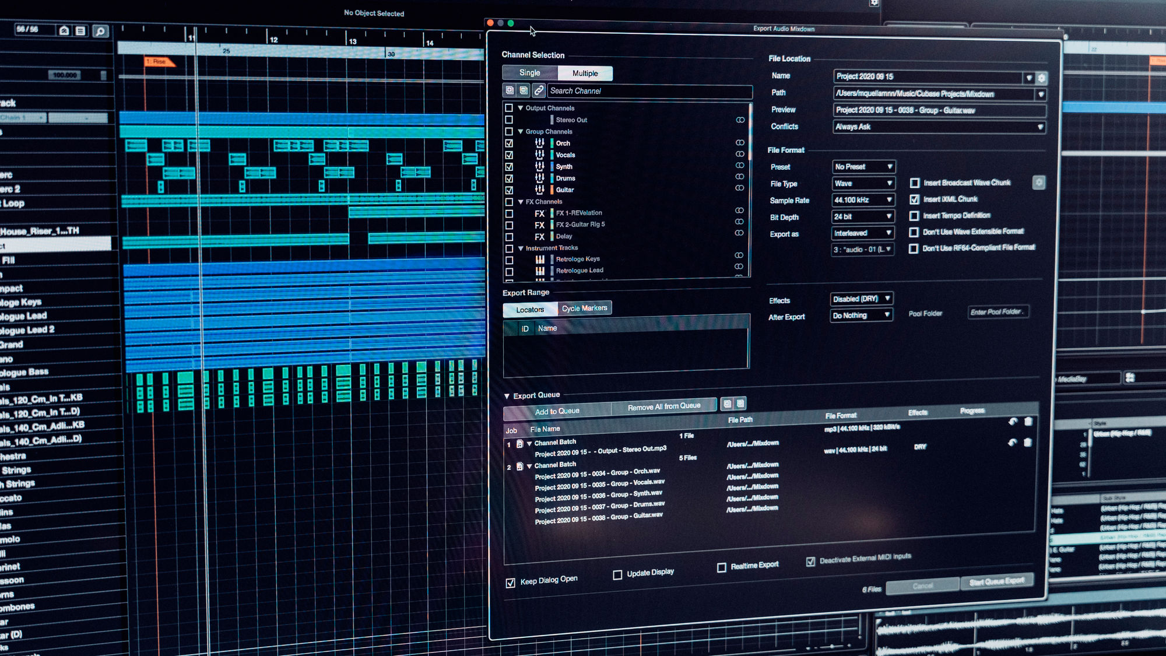Open the Effects Disabled (DRY) dropdown
This screenshot has width=1166, height=656.
(861, 299)
